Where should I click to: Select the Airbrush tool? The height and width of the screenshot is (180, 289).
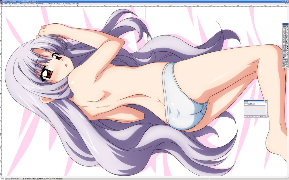tap(284, 34)
